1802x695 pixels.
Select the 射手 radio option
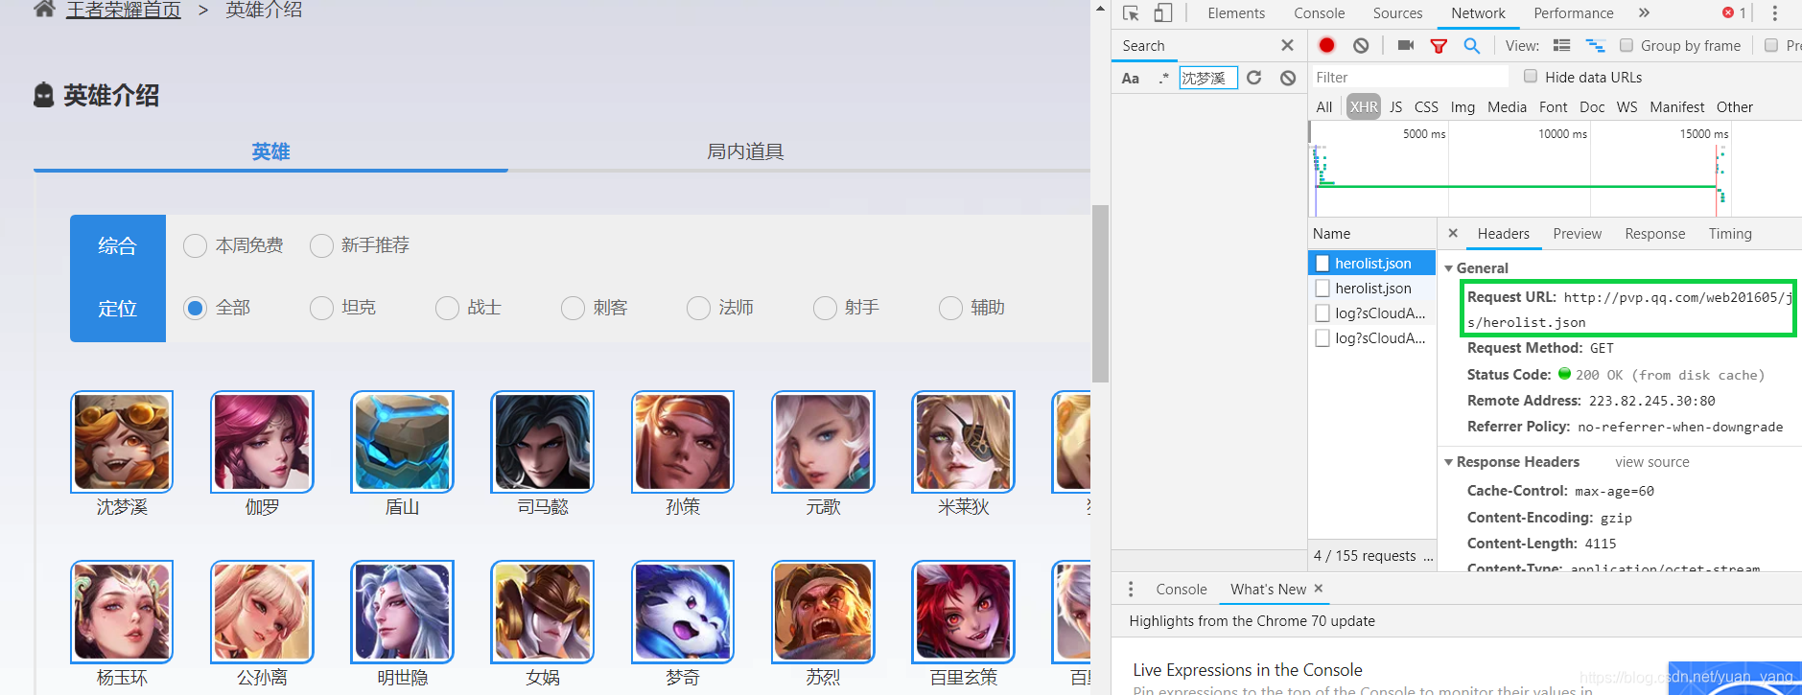825,308
